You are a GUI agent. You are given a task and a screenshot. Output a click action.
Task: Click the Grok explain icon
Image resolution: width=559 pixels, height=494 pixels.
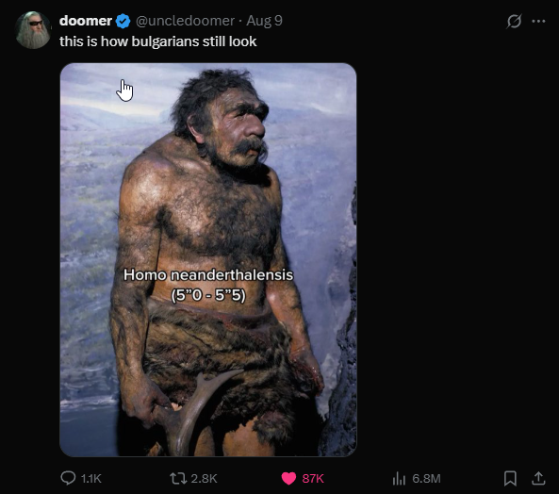(514, 22)
